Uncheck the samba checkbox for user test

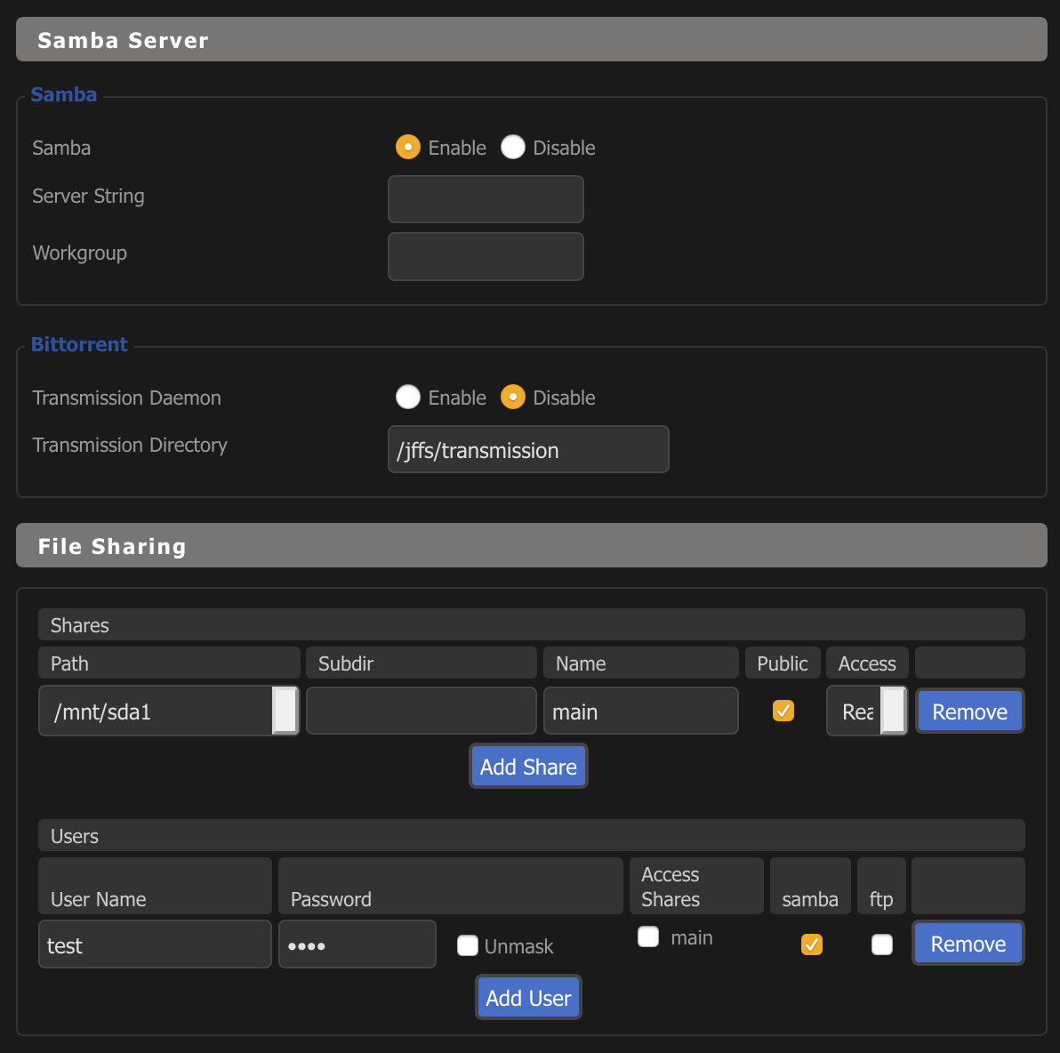tap(812, 944)
